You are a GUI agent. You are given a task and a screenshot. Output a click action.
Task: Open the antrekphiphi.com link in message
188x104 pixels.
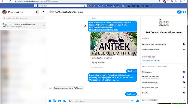coord(101,27)
